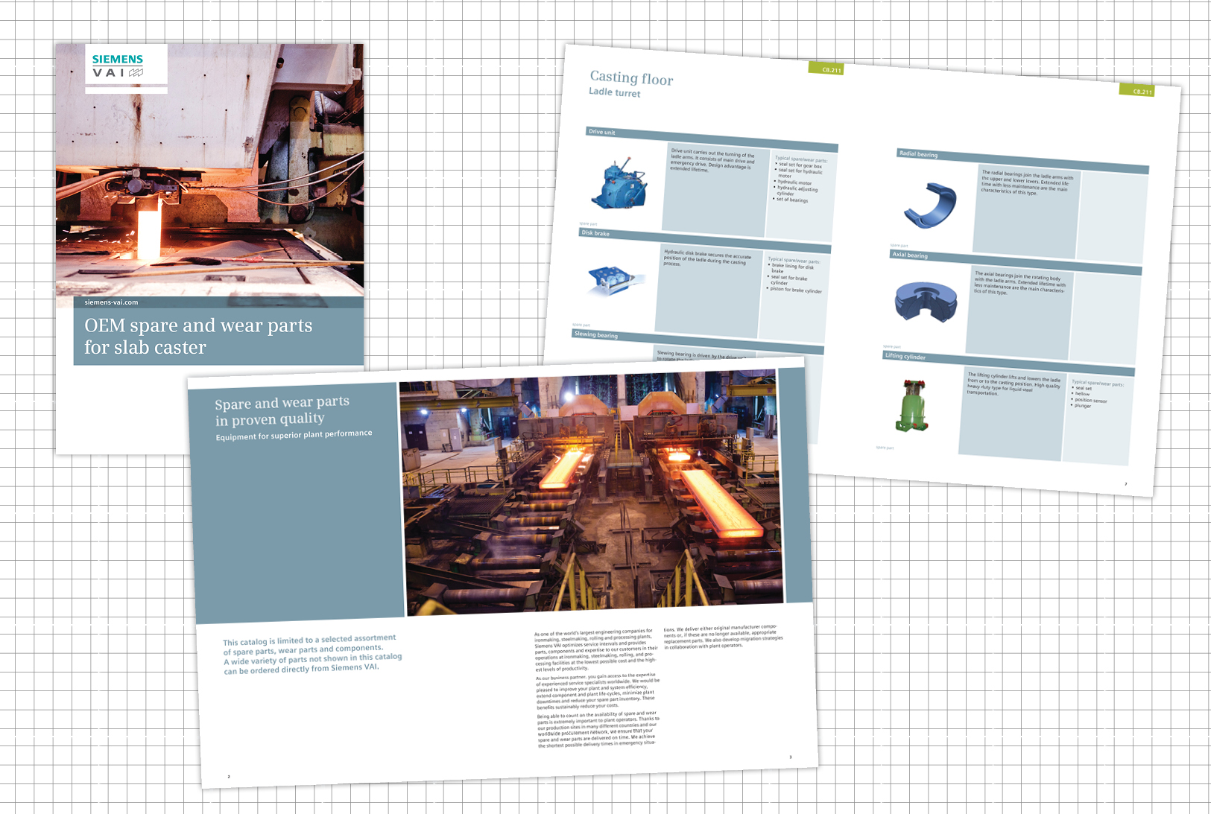Image resolution: width=1211 pixels, height=814 pixels.
Task: Select the "Ladle turret" subheading
Action: point(615,92)
